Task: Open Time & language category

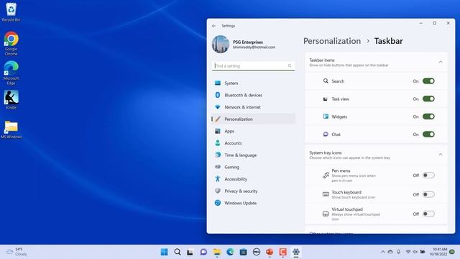Action: click(253, 155)
